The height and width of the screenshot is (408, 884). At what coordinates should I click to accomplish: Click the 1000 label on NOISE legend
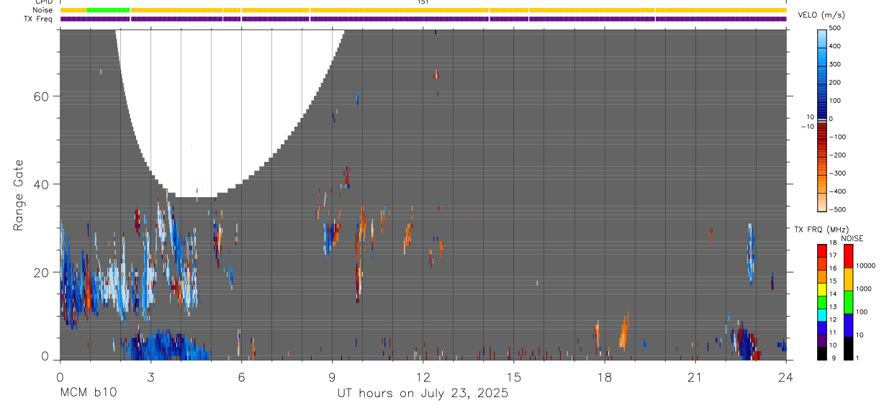pos(865,289)
